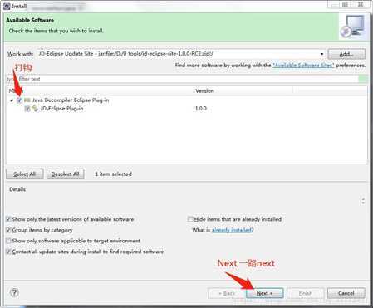Select the JD-Eclipse Plug-in row

point(187,109)
